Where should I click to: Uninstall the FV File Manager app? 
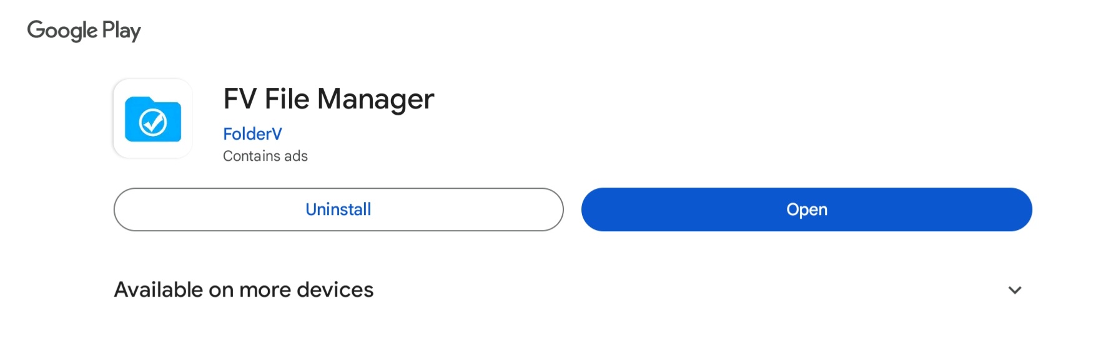338,209
